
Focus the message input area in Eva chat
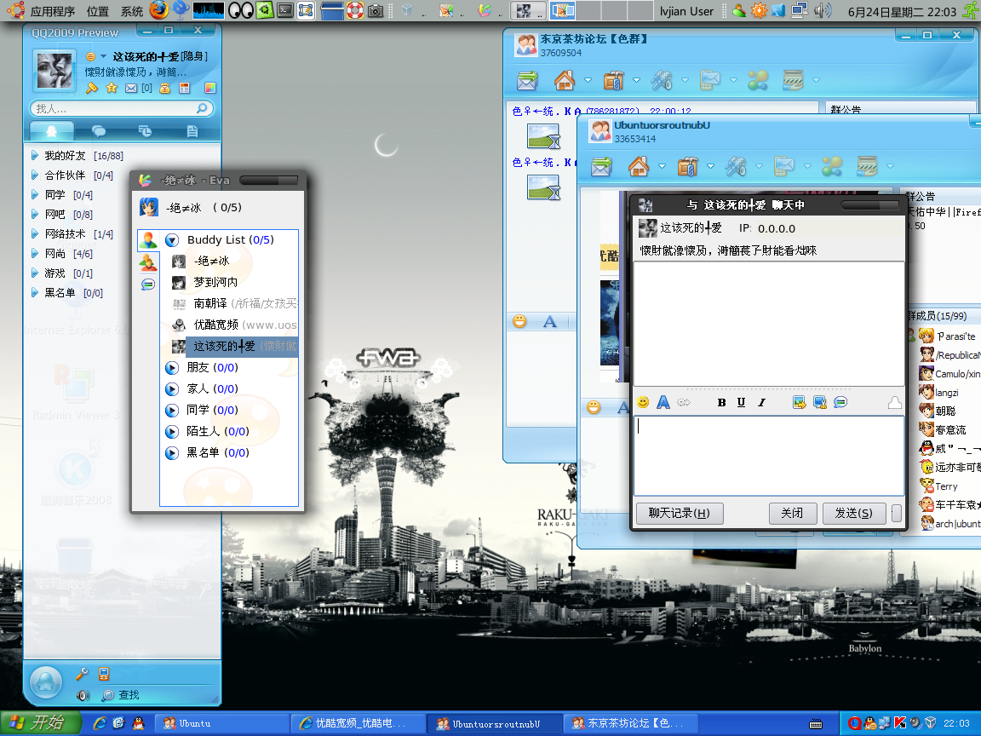pos(769,456)
